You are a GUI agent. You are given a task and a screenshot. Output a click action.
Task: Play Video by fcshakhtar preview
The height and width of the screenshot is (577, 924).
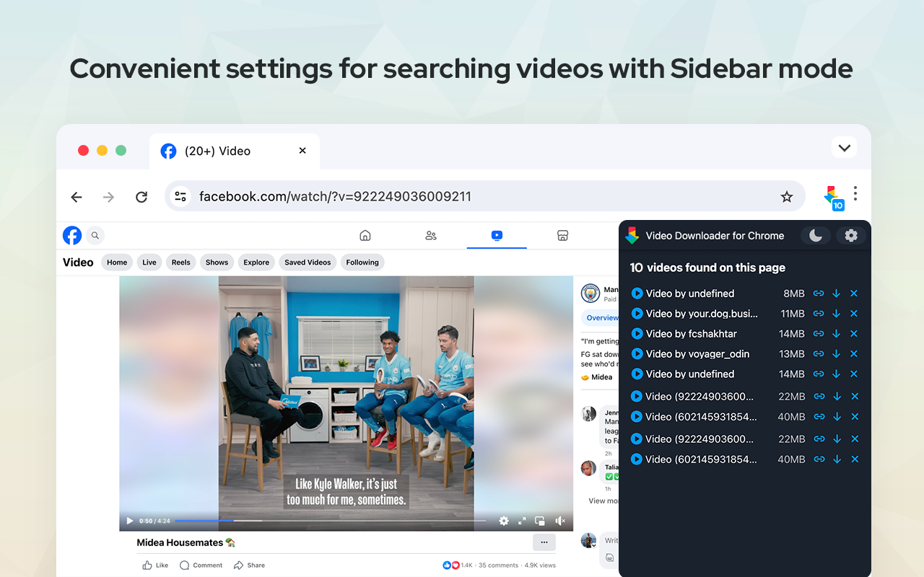click(637, 334)
